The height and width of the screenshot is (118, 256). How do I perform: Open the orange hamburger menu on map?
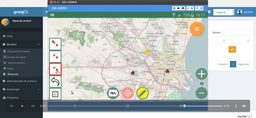pos(197,29)
